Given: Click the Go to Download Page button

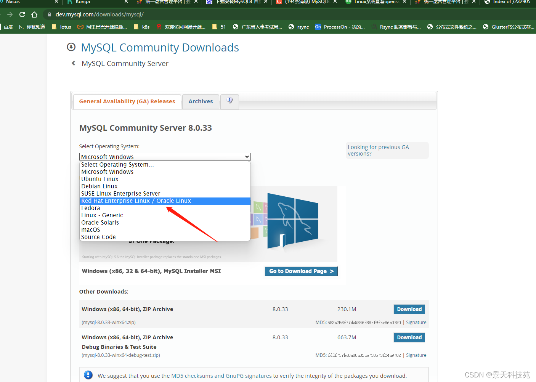Looking at the screenshot, I should click(301, 271).
